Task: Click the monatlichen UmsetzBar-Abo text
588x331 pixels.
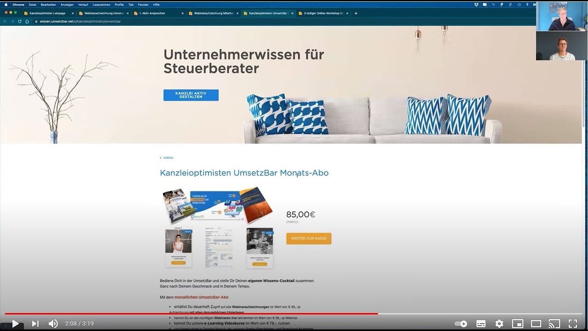Action: tap(201, 297)
